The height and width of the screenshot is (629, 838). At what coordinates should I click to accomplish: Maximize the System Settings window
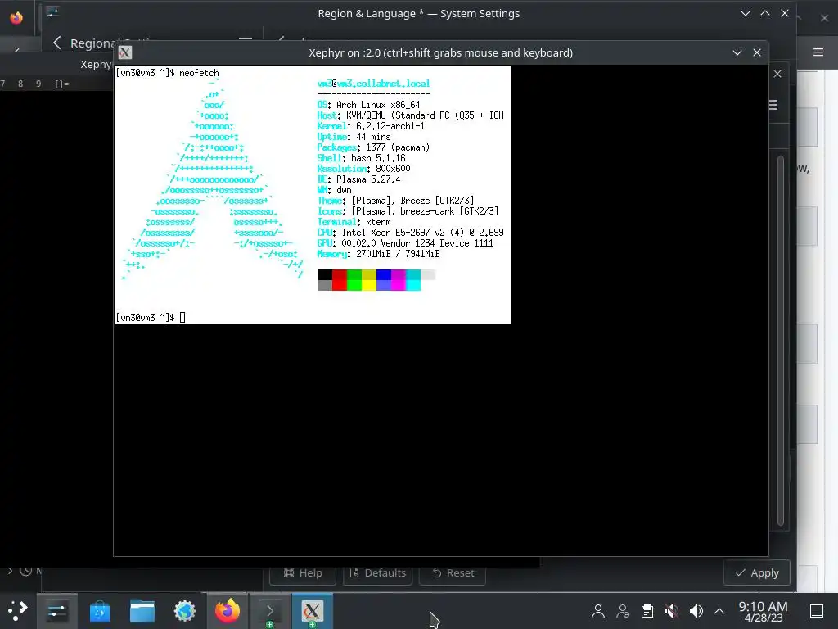pos(765,13)
